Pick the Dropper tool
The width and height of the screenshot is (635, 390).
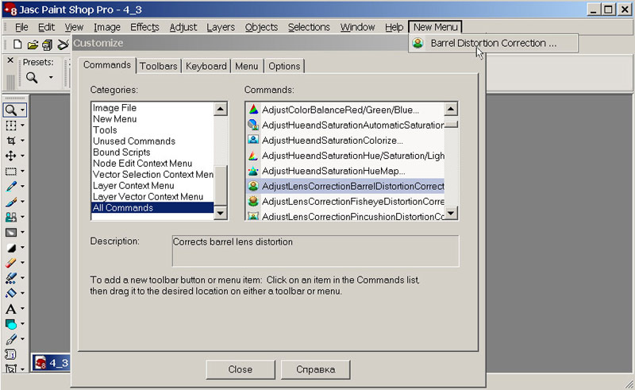point(11,187)
